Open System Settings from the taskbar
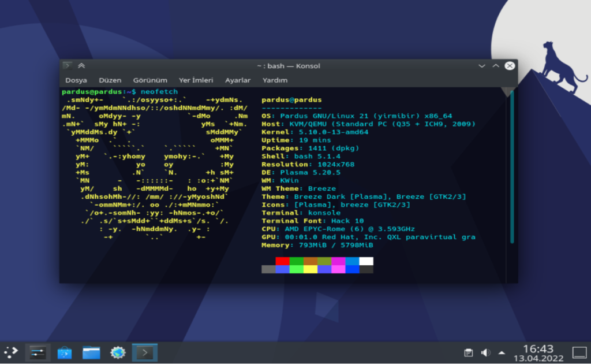The image size is (591, 364). click(x=38, y=352)
